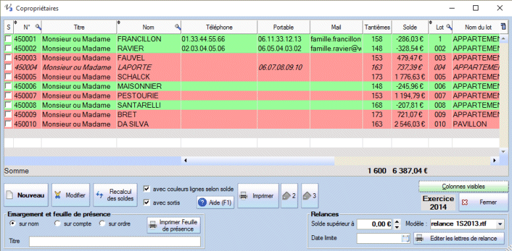Select the checkbox for row DA SILVA
The width and height of the screenshot is (512, 251).
(x=8, y=124)
